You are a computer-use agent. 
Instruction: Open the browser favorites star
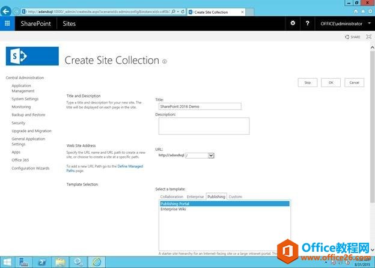tap(363, 11)
